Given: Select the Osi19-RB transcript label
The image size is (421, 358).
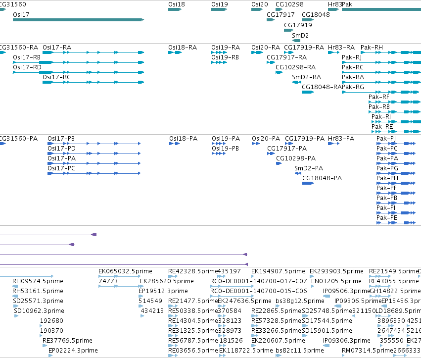Looking at the screenshot, I should point(225,57).
